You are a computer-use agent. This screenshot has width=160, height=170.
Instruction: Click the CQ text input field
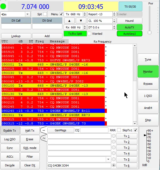94,130
